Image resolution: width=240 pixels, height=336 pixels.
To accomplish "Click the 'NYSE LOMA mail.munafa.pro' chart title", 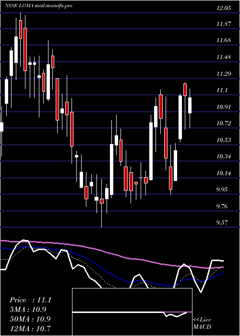I will click(x=38, y=6).
